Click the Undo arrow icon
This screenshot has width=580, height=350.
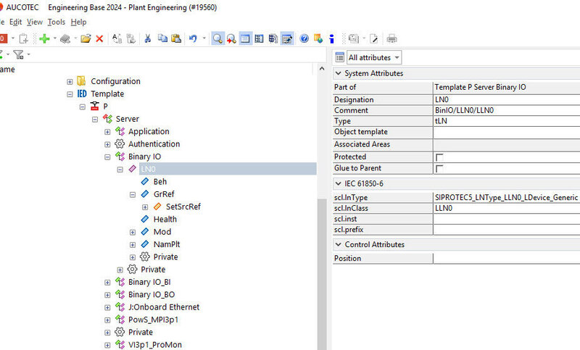(192, 38)
